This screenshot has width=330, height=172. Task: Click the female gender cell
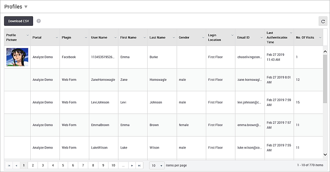[x=191, y=125]
